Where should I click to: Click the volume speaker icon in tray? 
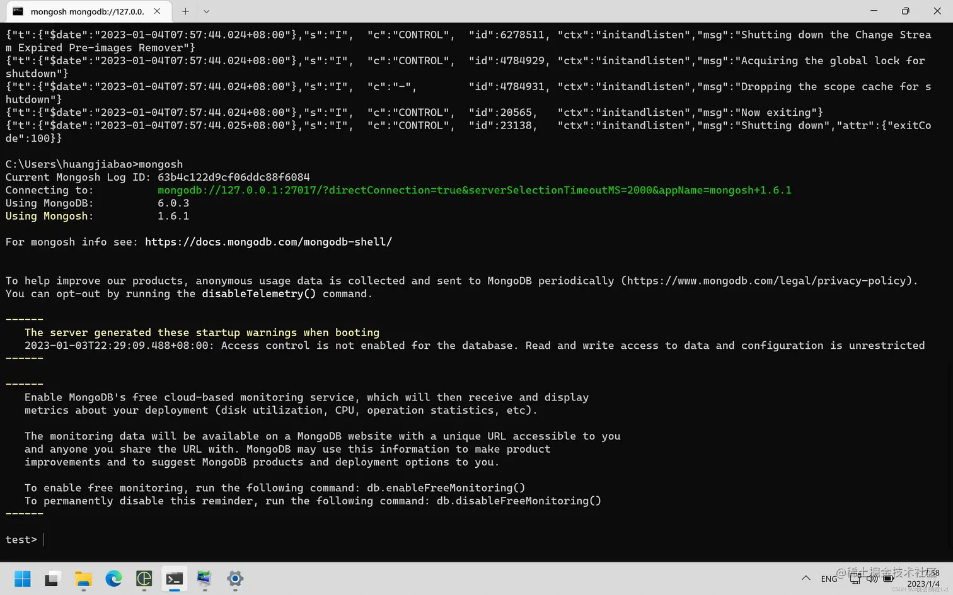(x=872, y=579)
